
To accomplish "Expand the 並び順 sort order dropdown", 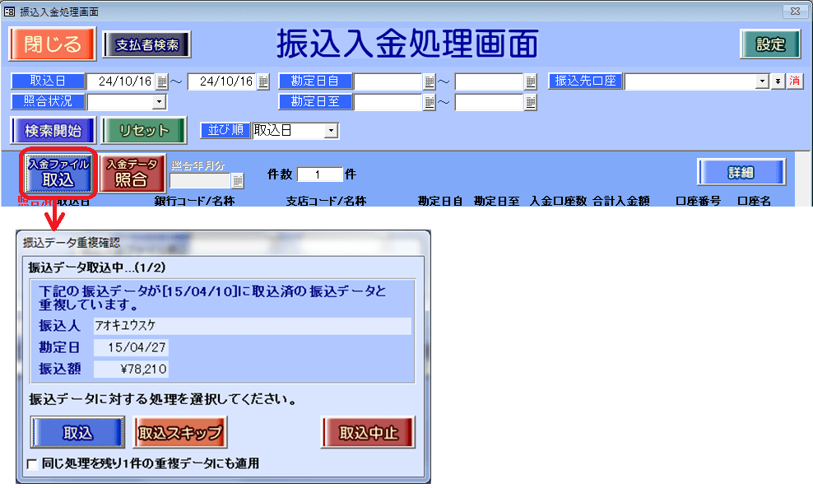I will point(331,131).
